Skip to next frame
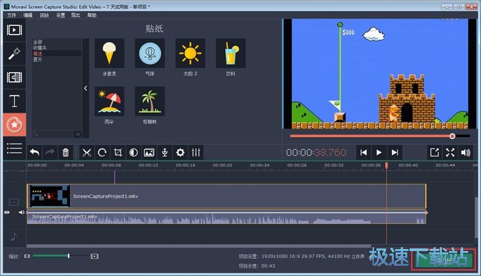481x276 pixels. click(395, 152)
